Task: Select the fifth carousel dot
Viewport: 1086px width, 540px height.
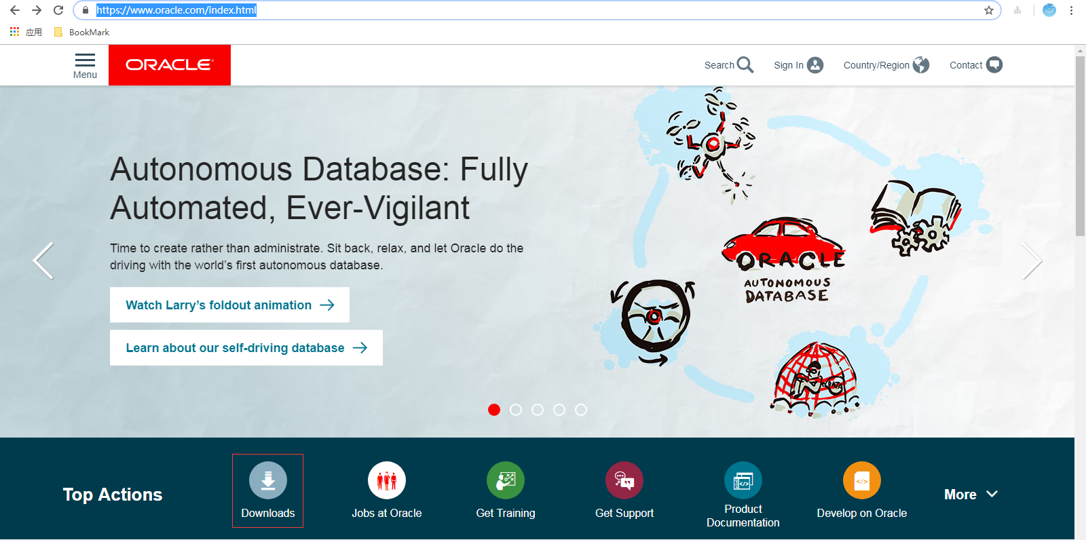Action: click(581, 410)
